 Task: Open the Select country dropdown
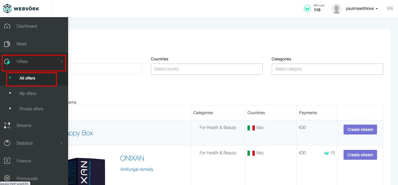point(207,69)
